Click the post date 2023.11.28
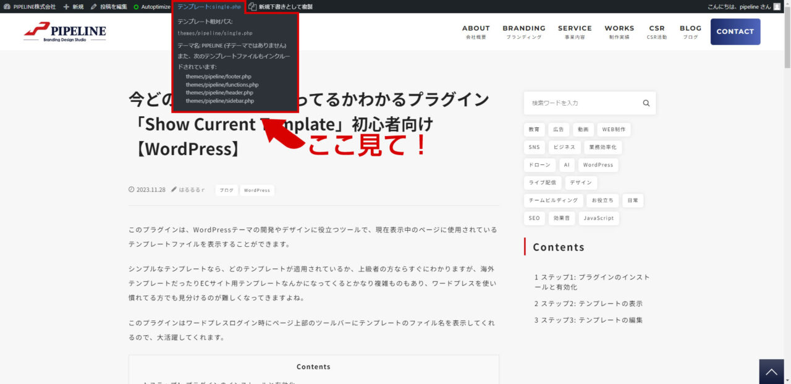Viewport: 791px width, 384px height. [151, 190]
